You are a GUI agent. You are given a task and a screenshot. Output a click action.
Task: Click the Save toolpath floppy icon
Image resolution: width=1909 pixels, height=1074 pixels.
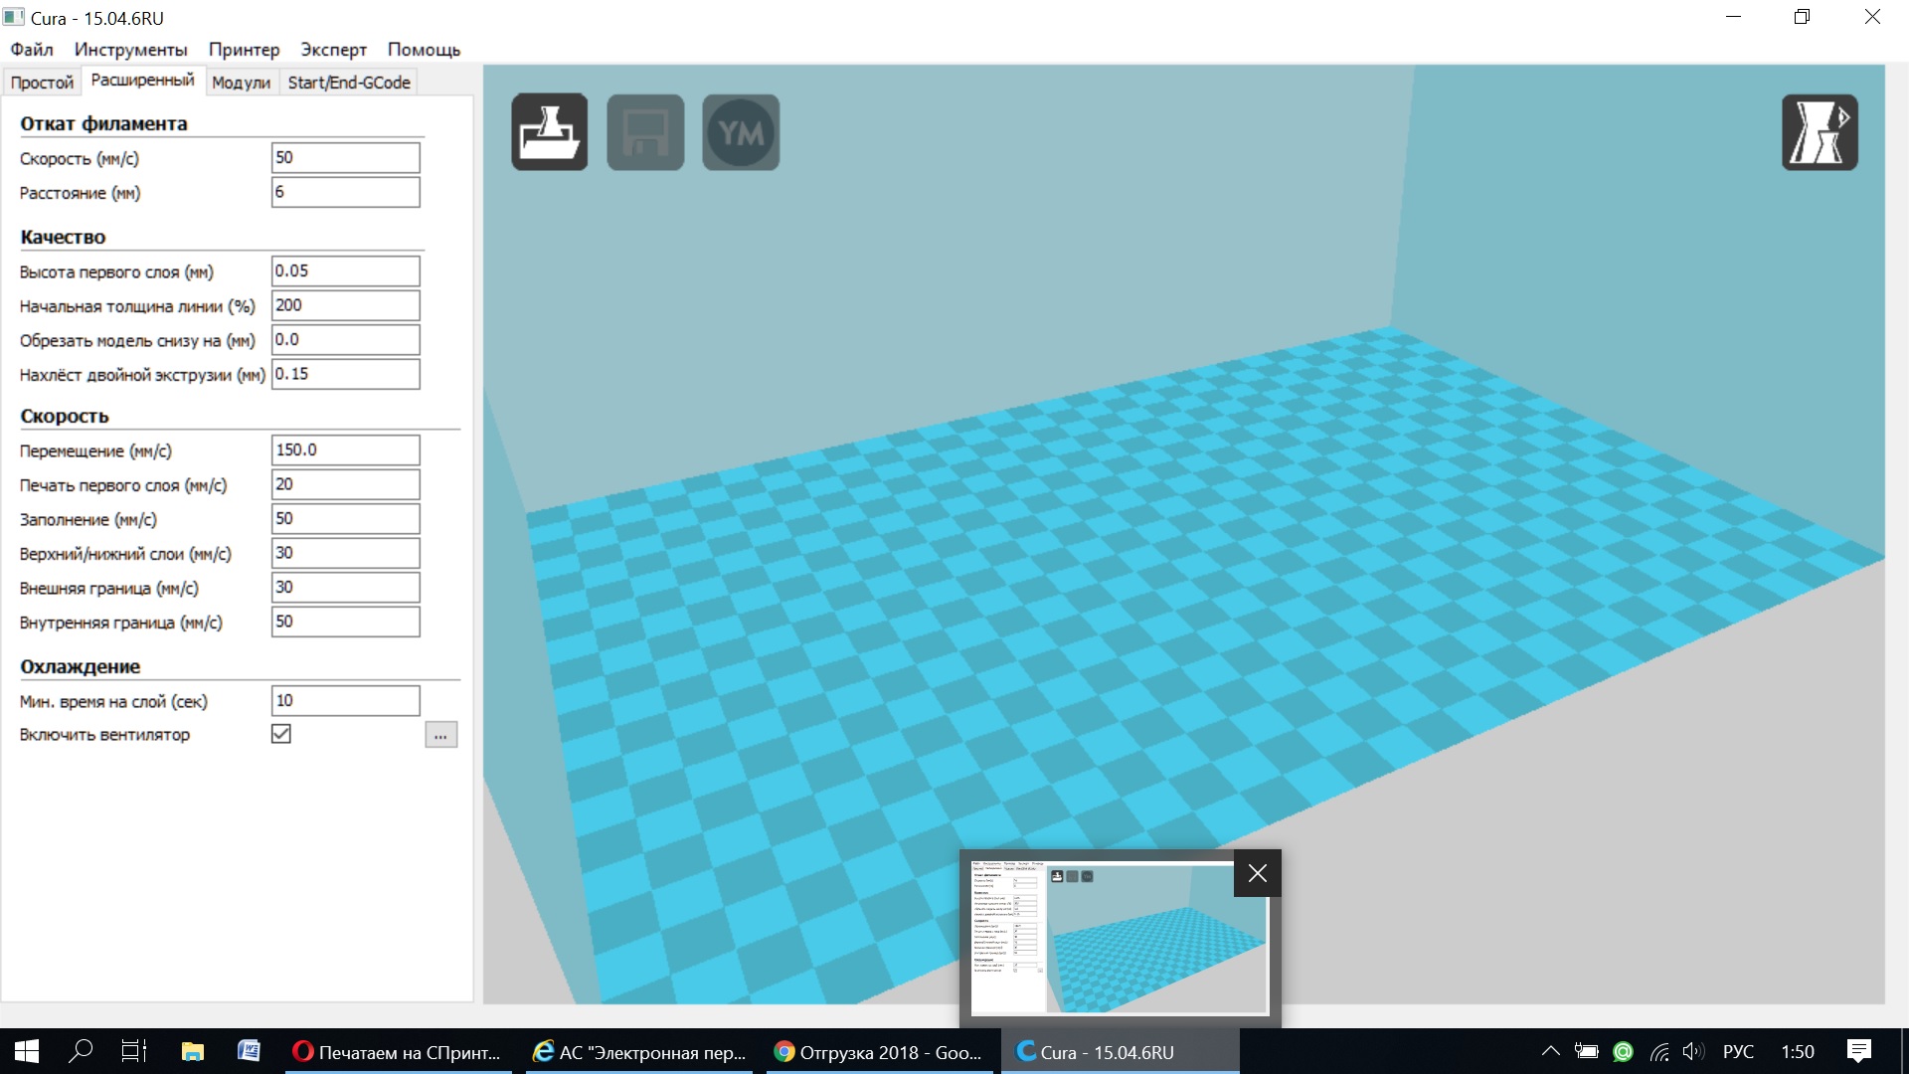[x=645, y=132]
